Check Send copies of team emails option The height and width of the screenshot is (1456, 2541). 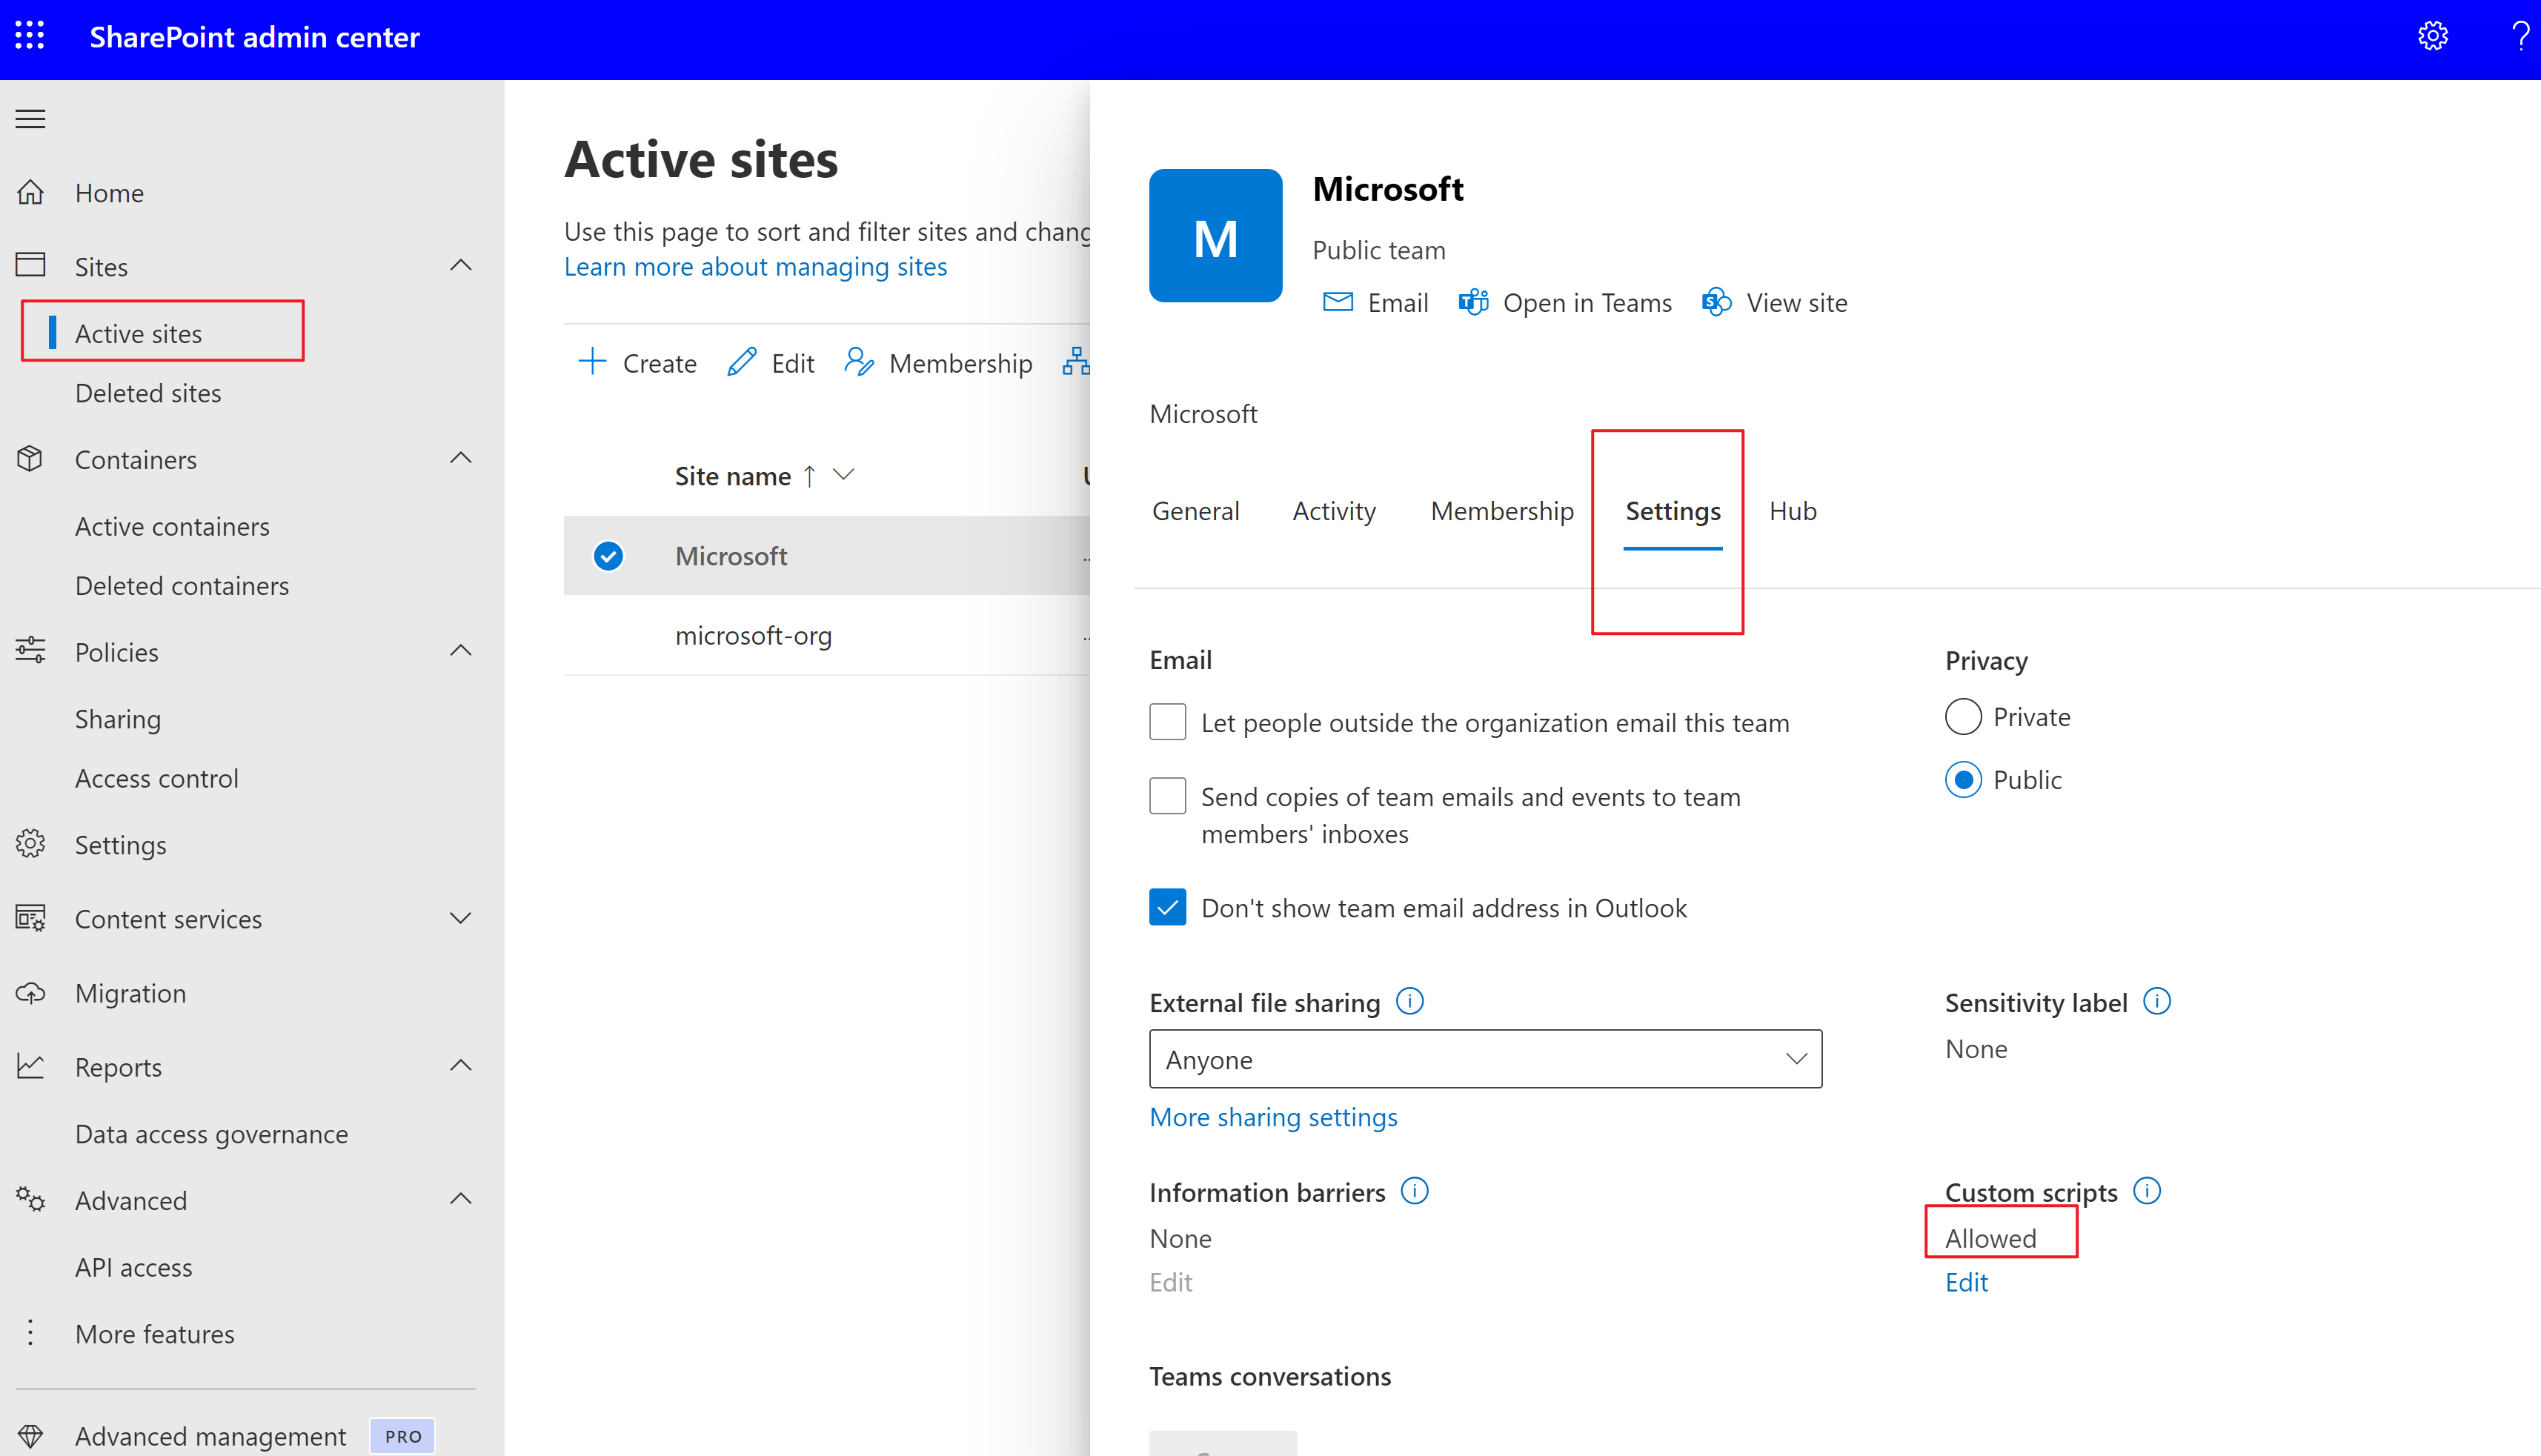pyautogui.click(x=1167, y=796)
